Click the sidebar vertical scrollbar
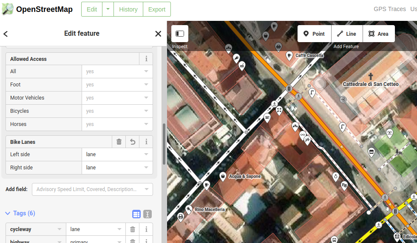417x243 pixels. pyautogui.click(x=164, y=144)
